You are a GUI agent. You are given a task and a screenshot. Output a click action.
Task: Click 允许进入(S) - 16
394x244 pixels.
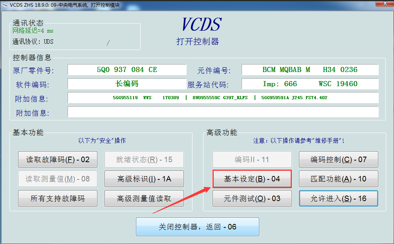pyautogui.click(x=339, y=198)
